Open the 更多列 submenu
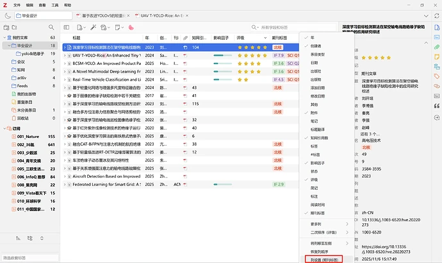442x263 pixels. [x=327, y=224]
